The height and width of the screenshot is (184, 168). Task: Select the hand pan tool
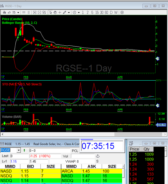pyautogui.click(x=55, y=12)
